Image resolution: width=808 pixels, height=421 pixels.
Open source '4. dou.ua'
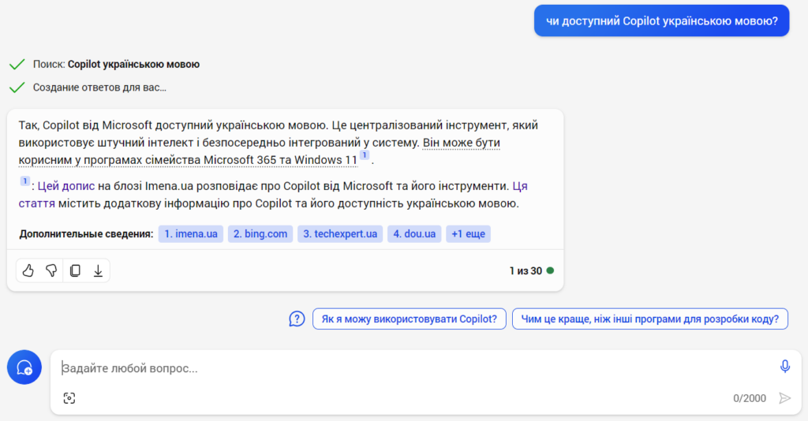tap(414, 233)
